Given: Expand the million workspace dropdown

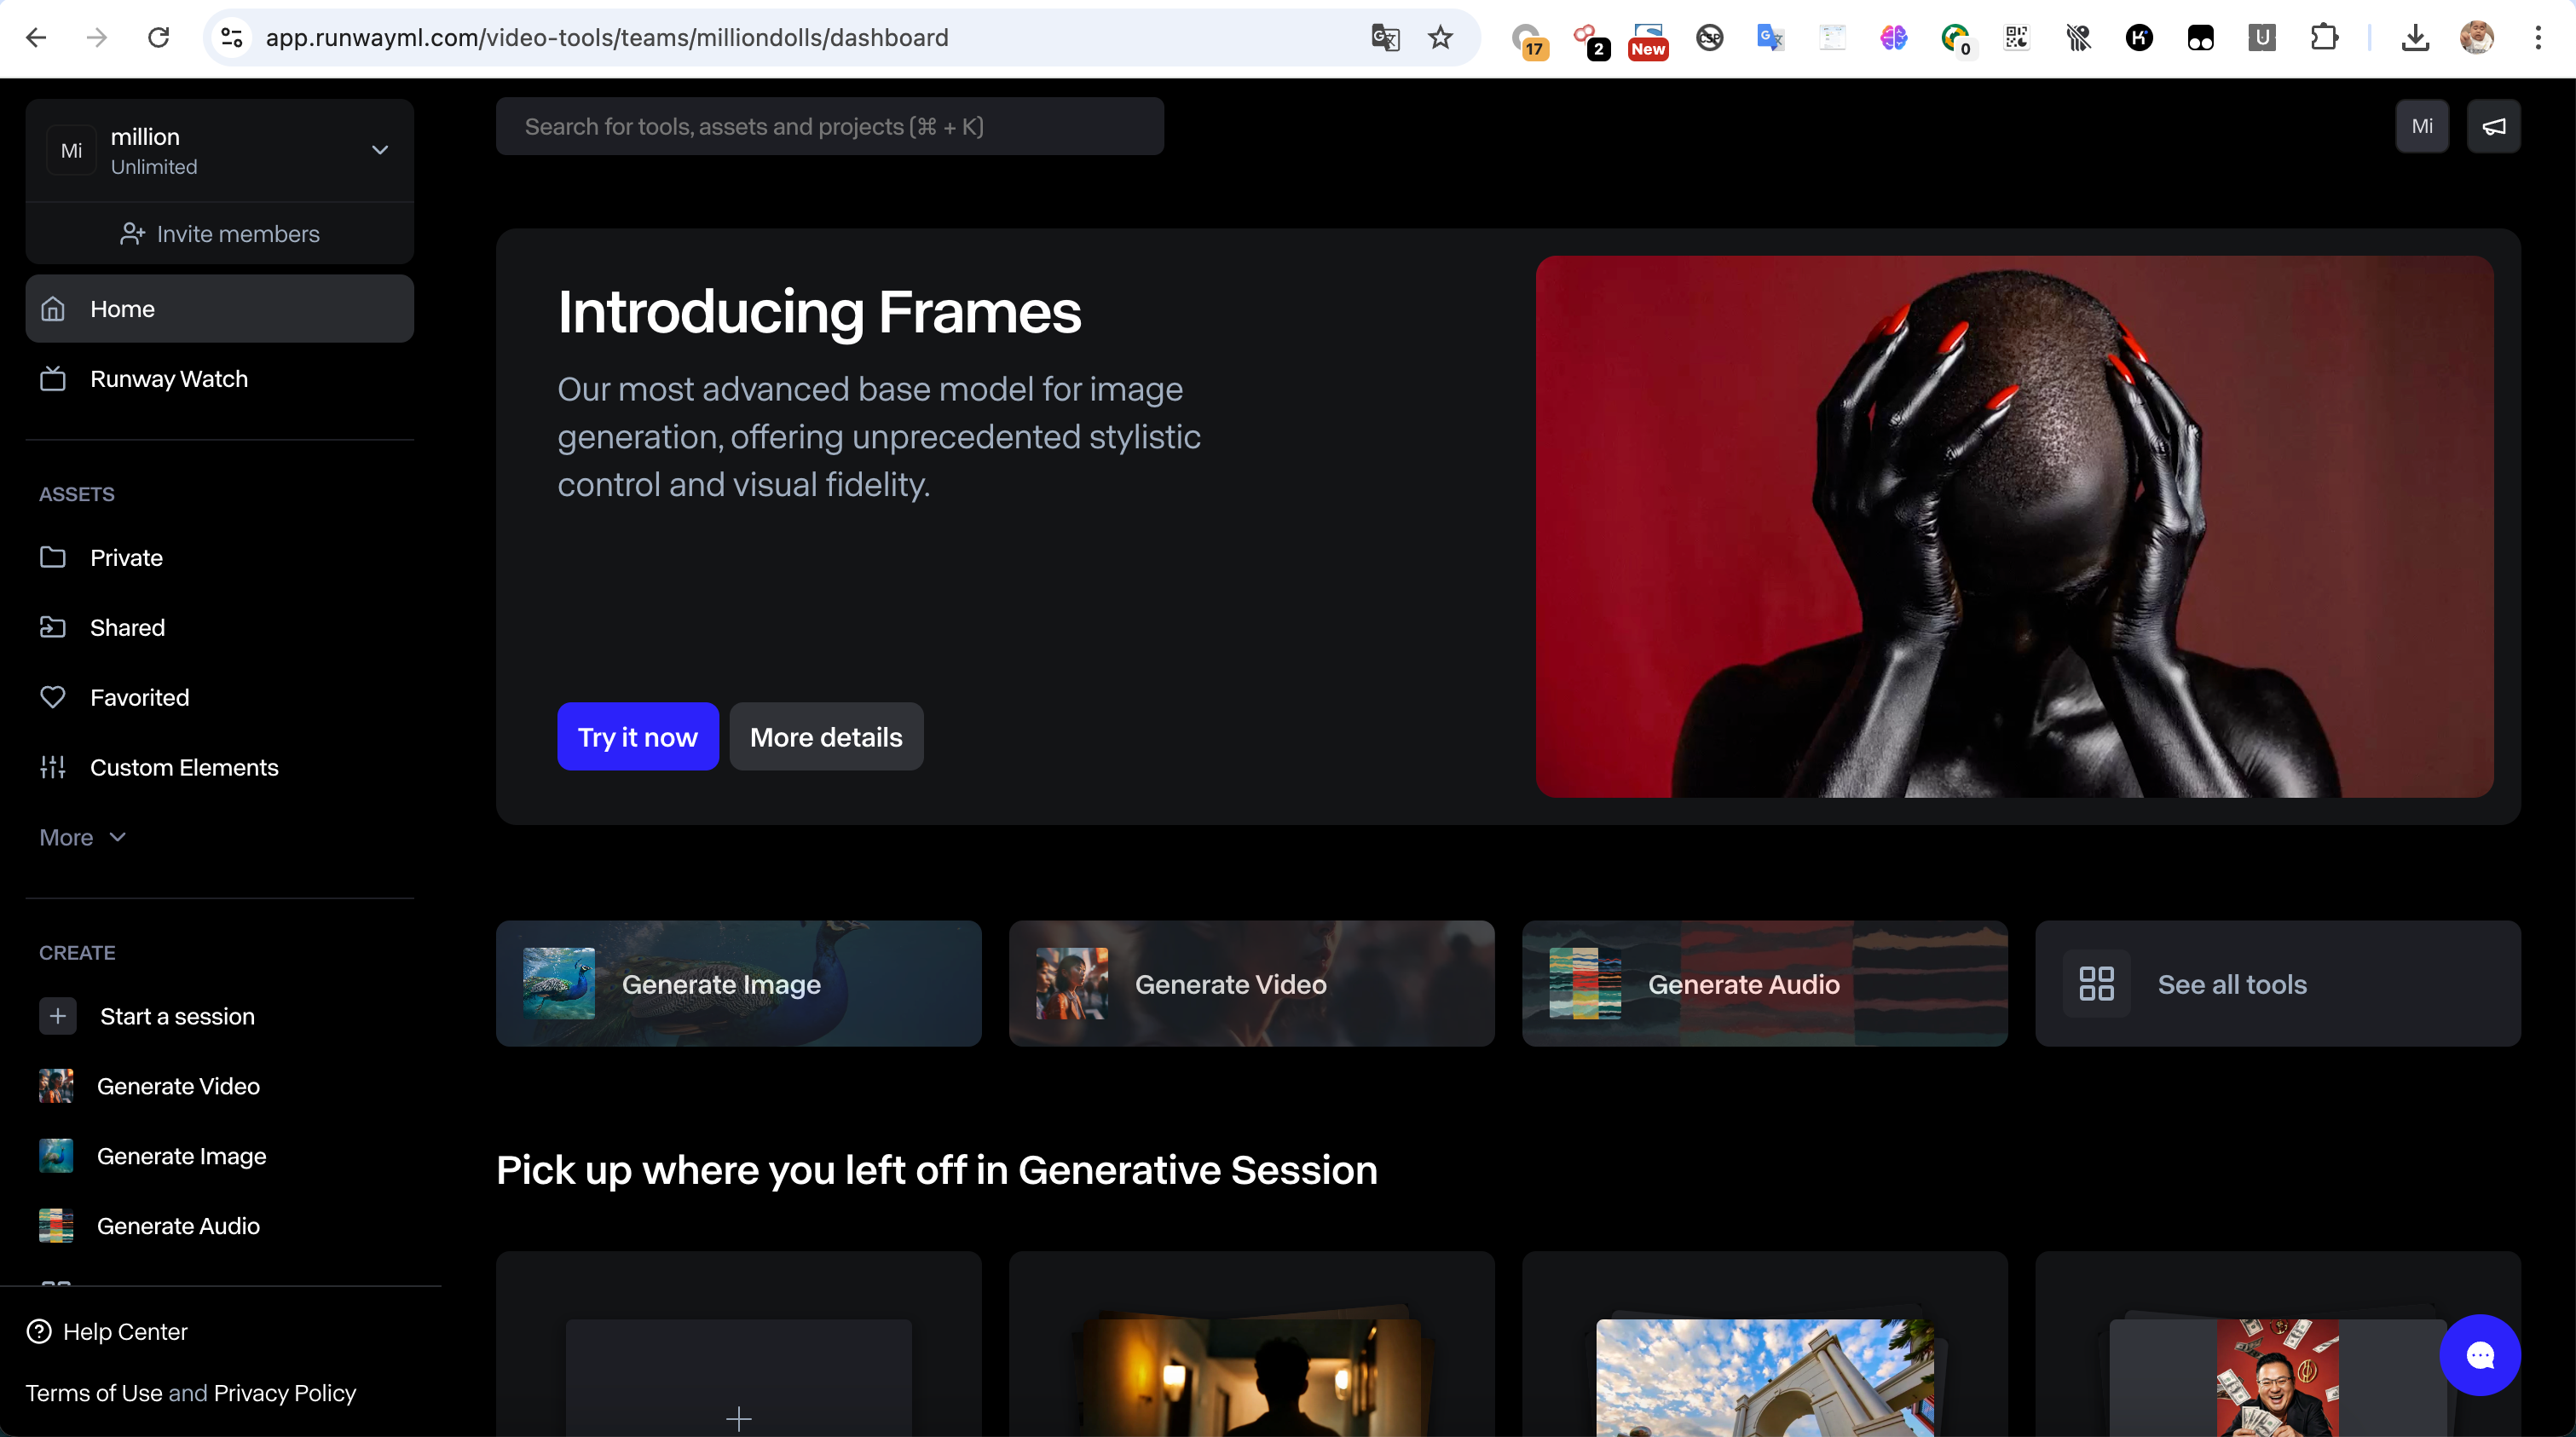Looking at the screenshot, I should coord(380,150).
